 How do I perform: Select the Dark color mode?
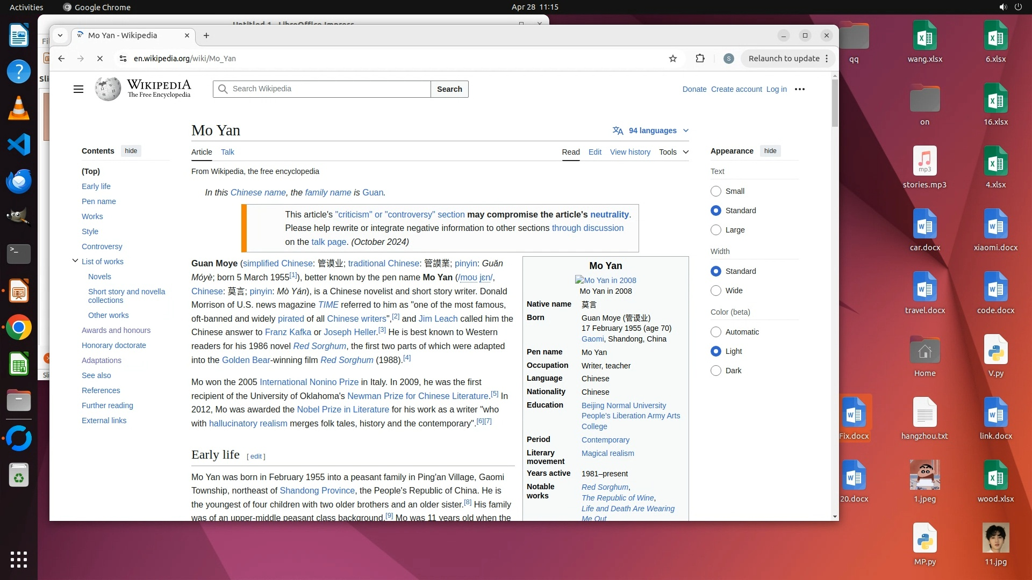[x=716, y=371]
